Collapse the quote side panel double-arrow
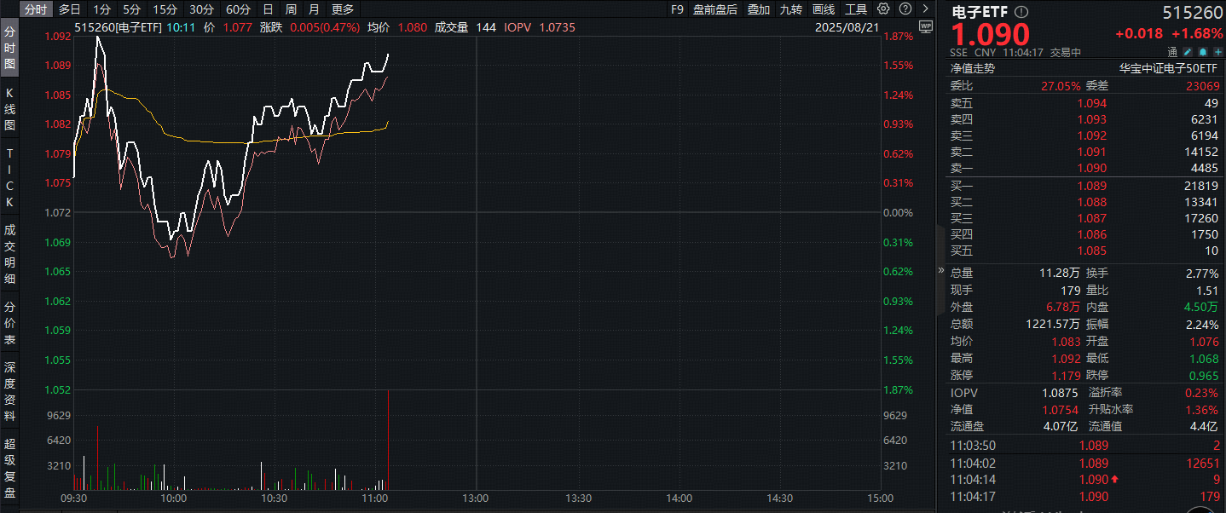1226x513 pixels. click(x=941, y=272)
